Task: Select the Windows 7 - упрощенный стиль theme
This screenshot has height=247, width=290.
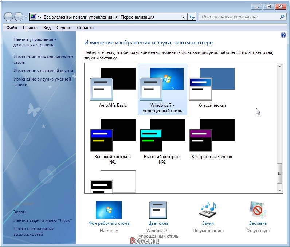Action: (x=162, y=89)
